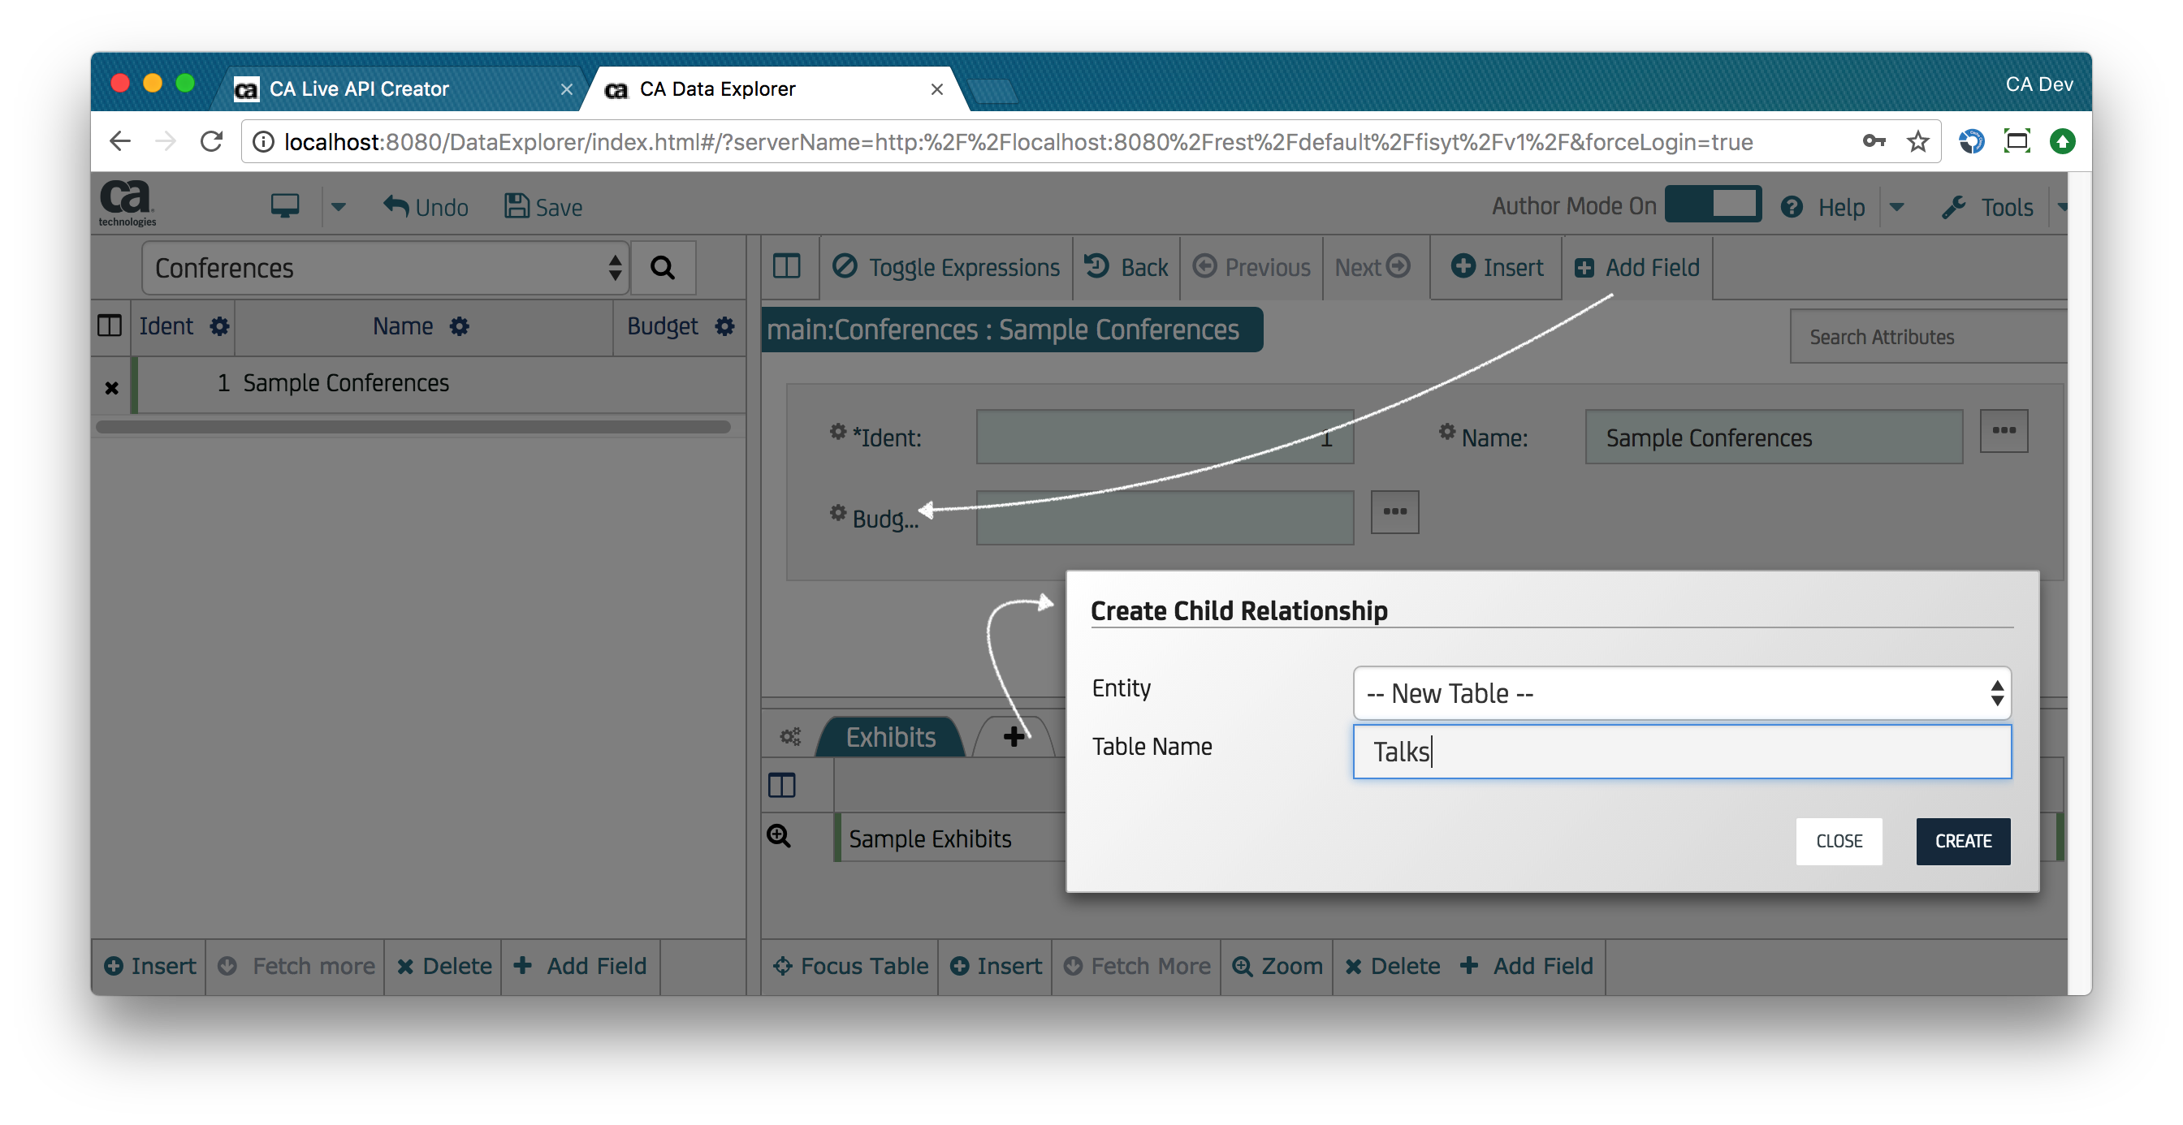Switch to the CA Live API Creator browser tab
This screenshot has width=2183, height=1125.
(359, 89)
